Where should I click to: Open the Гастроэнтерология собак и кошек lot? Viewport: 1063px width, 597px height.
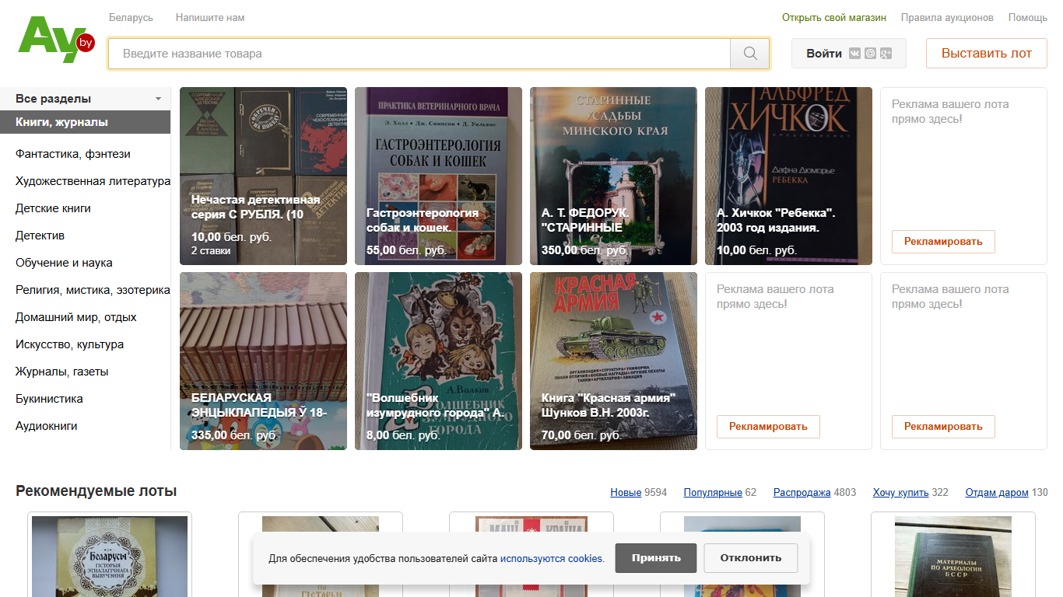pyautogui.click(x=438, y=176)
